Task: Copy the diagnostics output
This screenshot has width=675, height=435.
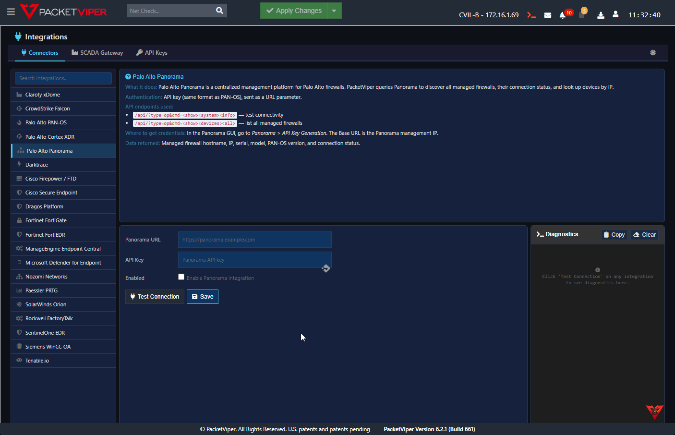Action: [614, 235]
